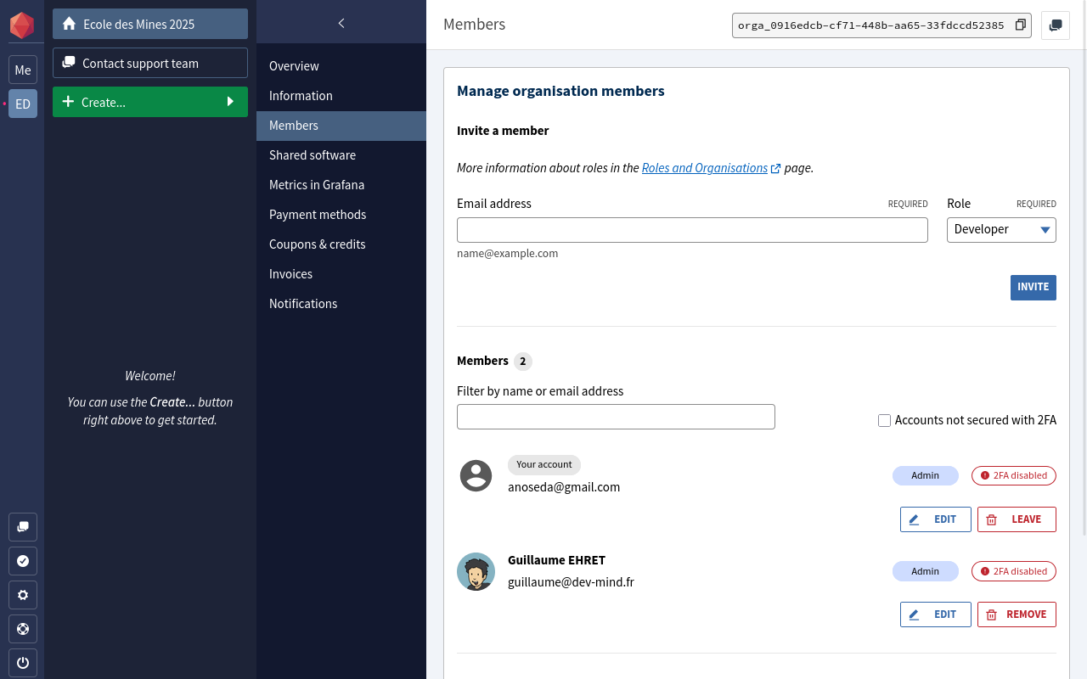The width and height of the screenshot is (1087, 679).
Task: Go to Payment methods section
Action: point(318,215)
